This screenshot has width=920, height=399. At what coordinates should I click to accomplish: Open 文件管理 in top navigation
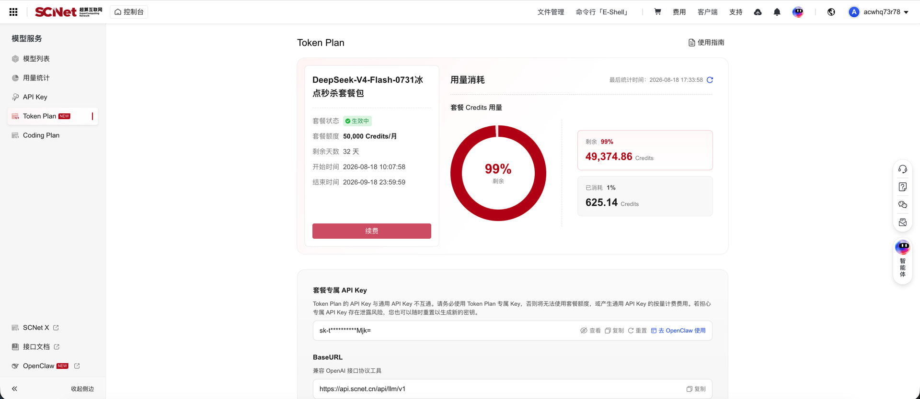click(x=551, y=12)
